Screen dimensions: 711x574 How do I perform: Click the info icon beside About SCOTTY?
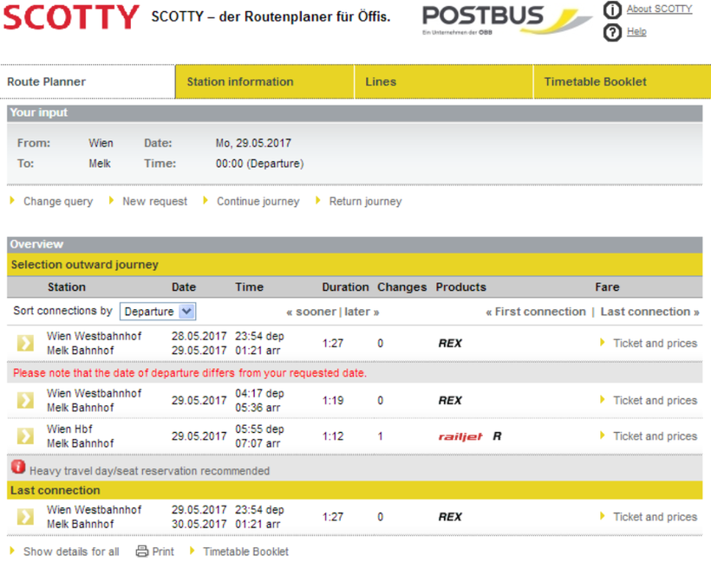612,10
